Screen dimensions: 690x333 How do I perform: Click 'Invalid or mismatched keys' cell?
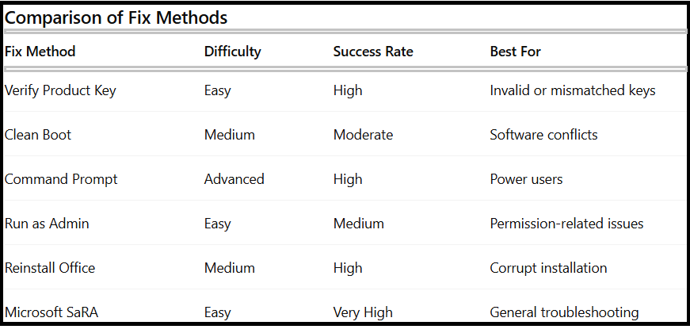[x=573, y=90]
